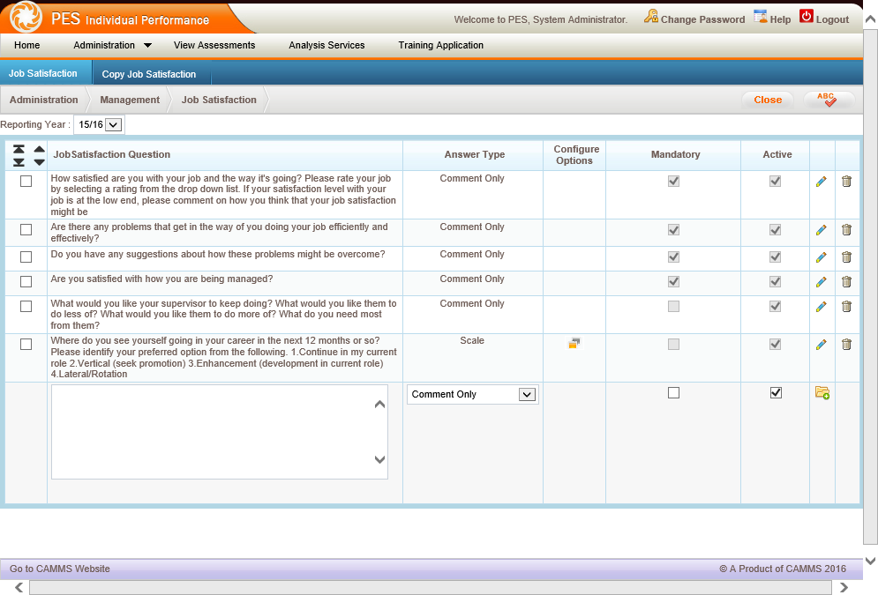Follow the Go to CAMMS Website link

point(60,569)
